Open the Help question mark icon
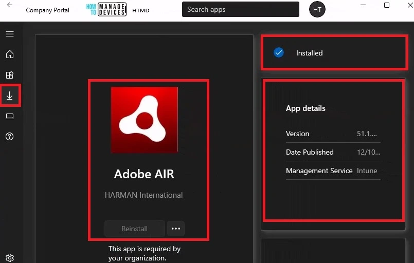The width and height of the screenshot is (414, 263). pos(10,137)
